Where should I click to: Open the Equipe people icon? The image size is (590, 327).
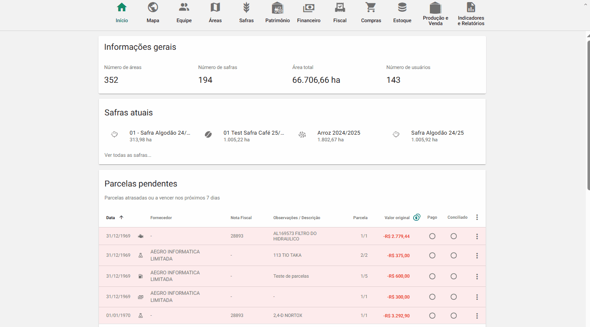[184, 8]
